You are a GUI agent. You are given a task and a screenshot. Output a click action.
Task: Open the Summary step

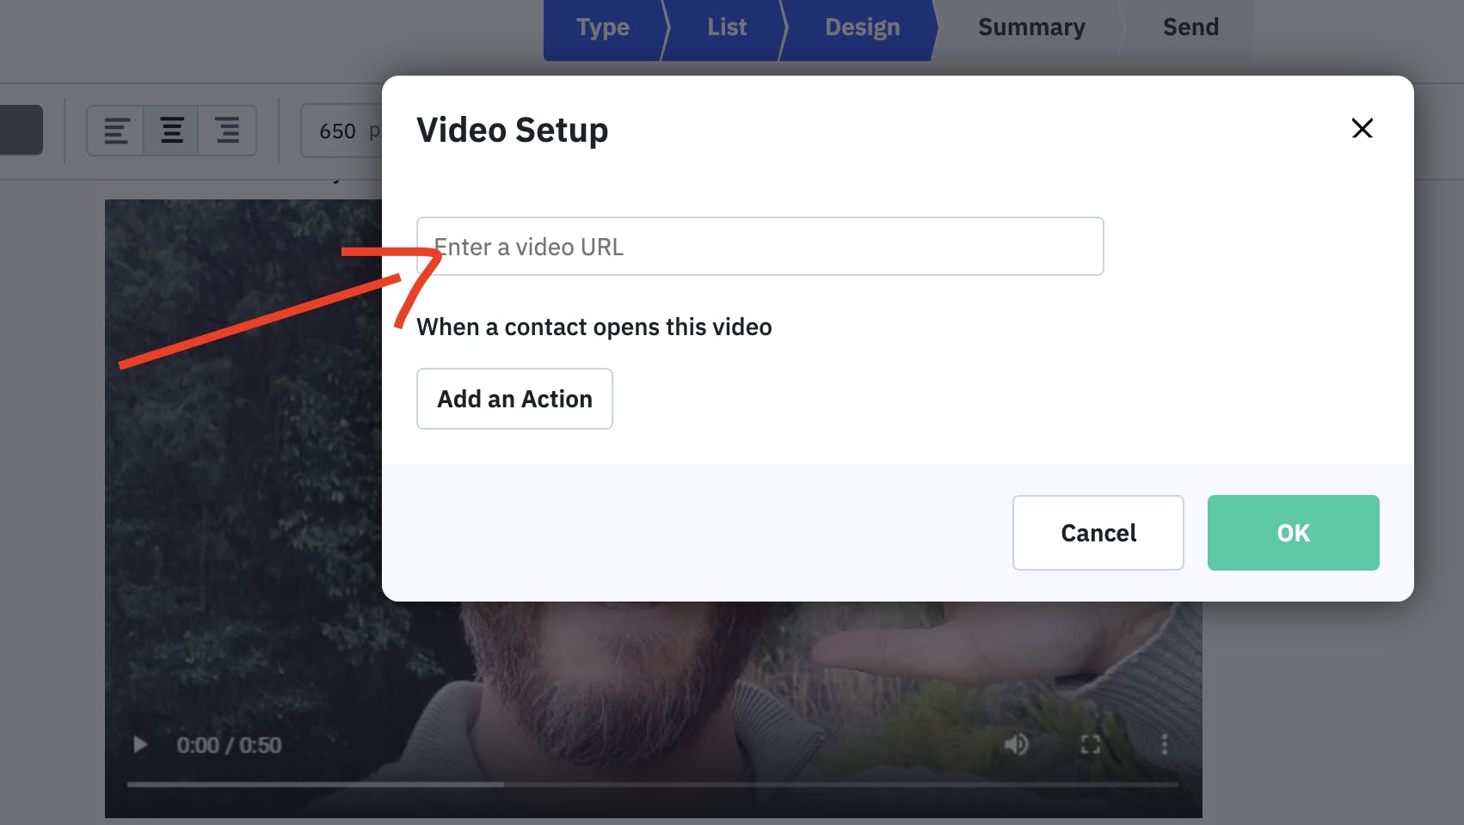[x=1031, y=27]
